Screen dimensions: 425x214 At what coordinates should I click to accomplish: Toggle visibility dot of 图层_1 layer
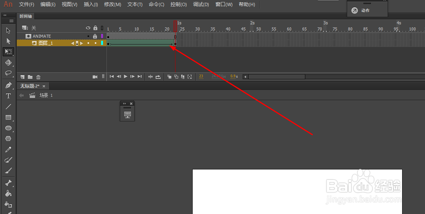pos(88,43)
